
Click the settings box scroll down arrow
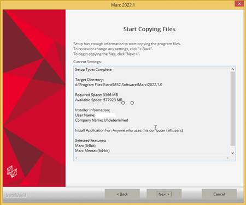(x=232, y=153)
